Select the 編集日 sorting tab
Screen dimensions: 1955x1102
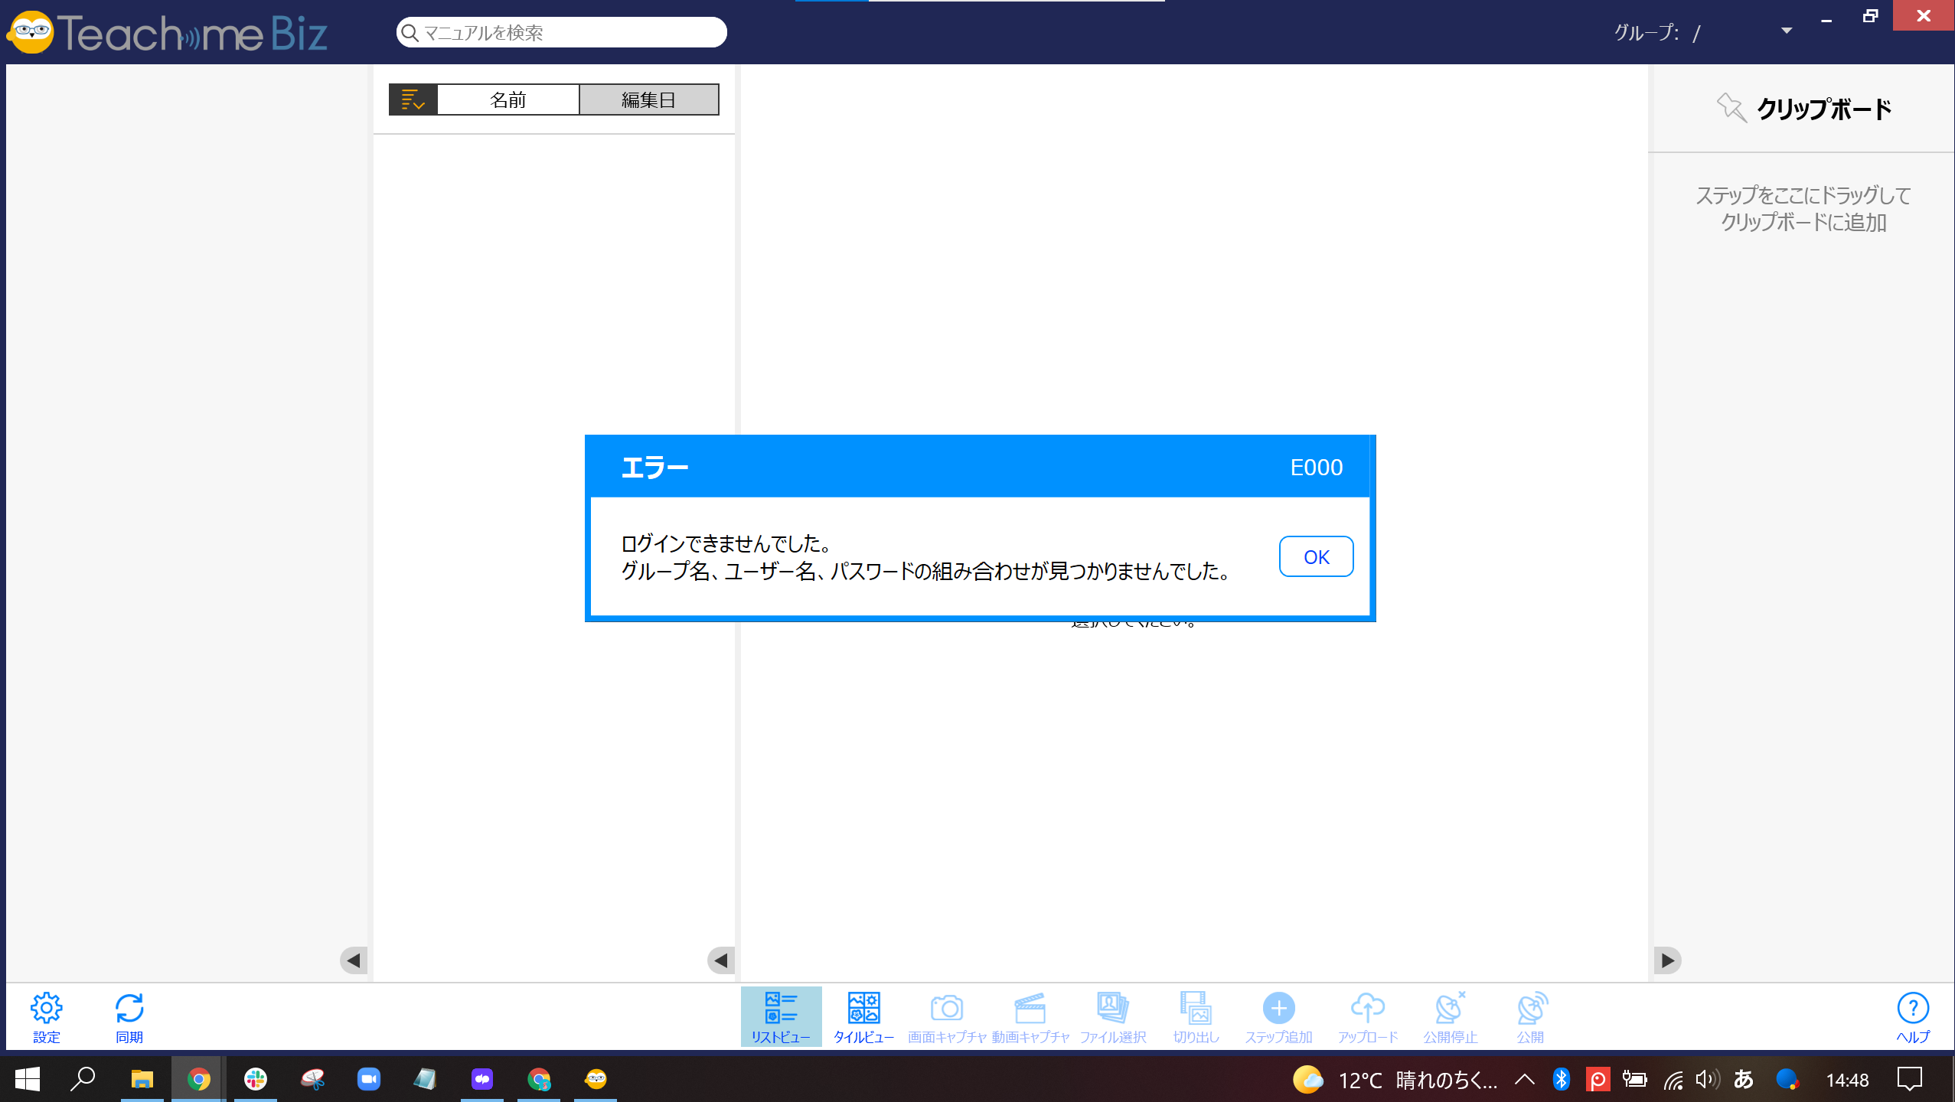[649, 99]
